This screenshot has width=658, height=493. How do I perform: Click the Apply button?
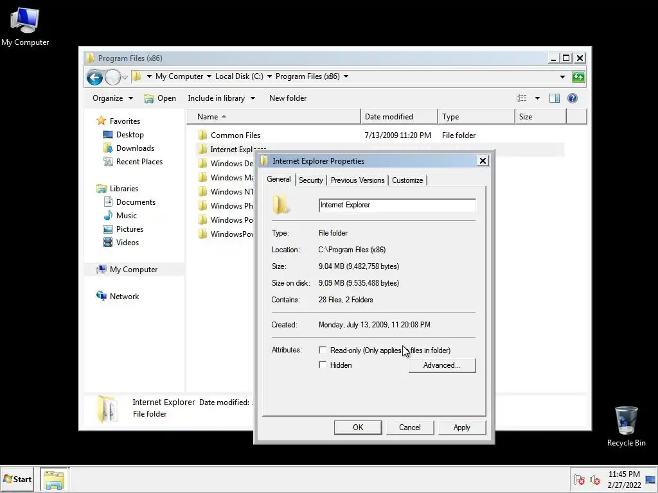[x=461, y=427]
